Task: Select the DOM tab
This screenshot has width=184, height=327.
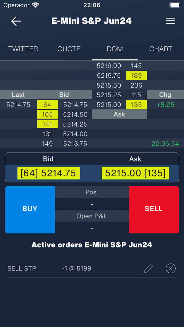Action: (x=115, y=49)
